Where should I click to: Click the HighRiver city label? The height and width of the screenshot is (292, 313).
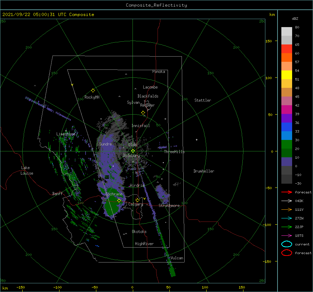tap(144, 244)
